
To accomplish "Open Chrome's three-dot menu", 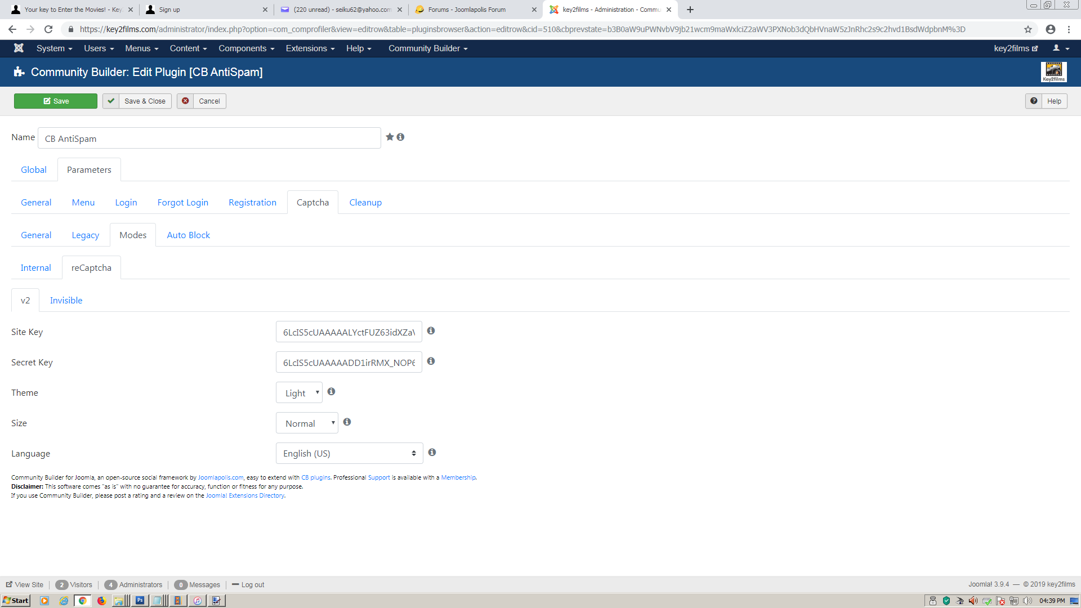I will pos(1069,29).
